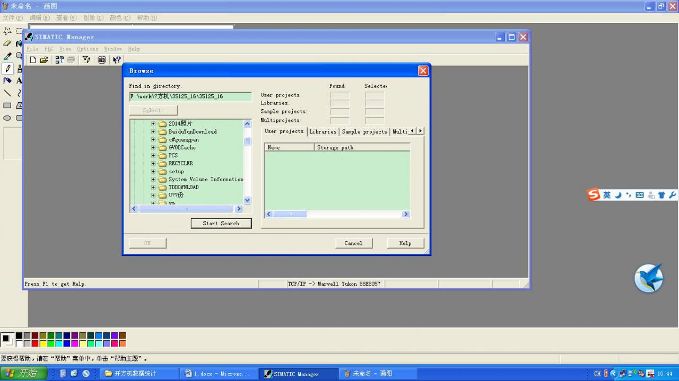Select the Airbrush tool in Paint
The image size is (679, 381).
point(7,81)
